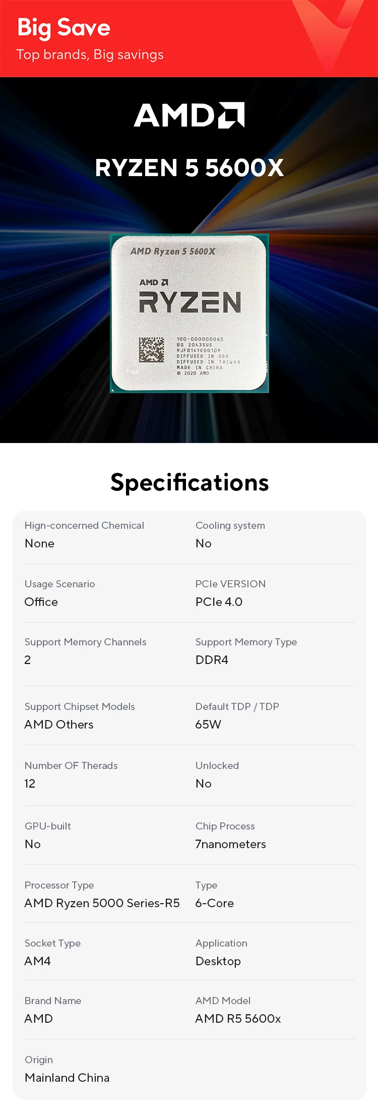Viewport: 378px width, 1104px height.
Task: Click the 7nanometers chip process value
Action: pyautogui.click(x=231, y=844)
